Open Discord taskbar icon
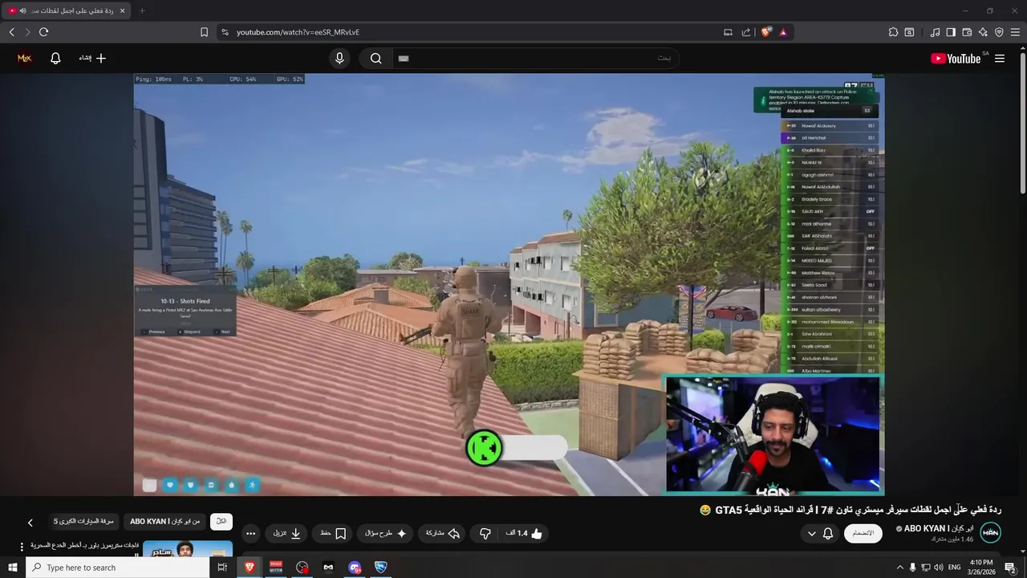Viewport: 1027px width, 578px height. click(x=355, y=568)
